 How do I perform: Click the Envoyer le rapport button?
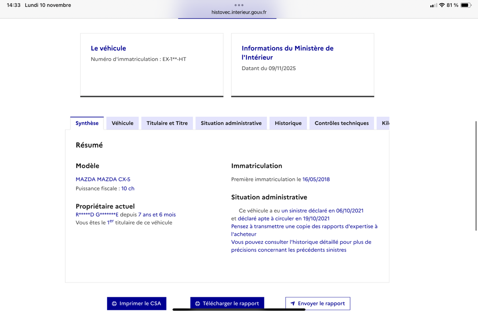(318, 304)
